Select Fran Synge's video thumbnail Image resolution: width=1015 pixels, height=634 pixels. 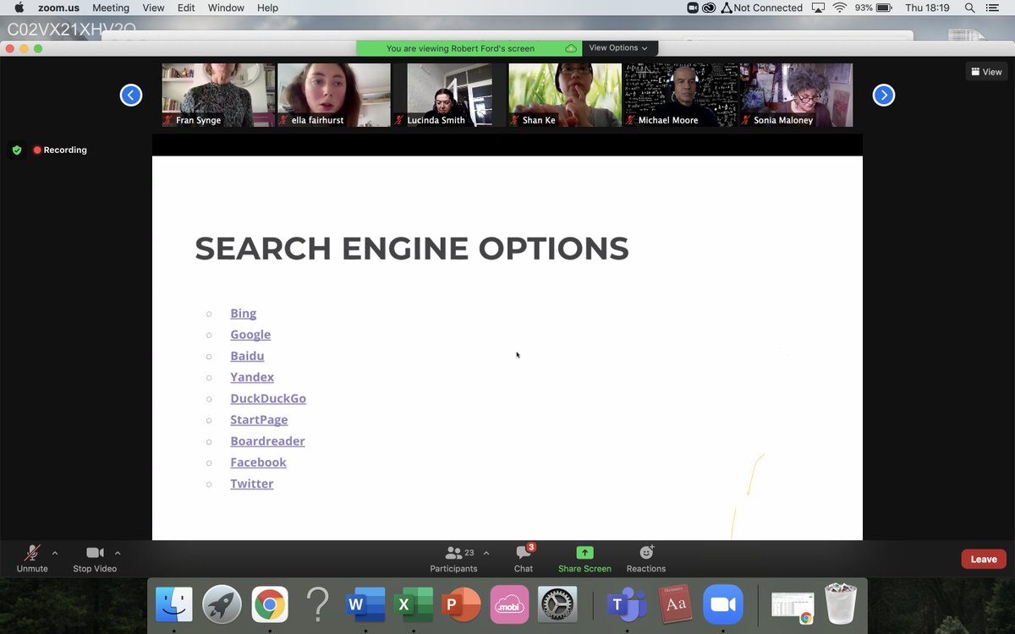coord(218,95)
